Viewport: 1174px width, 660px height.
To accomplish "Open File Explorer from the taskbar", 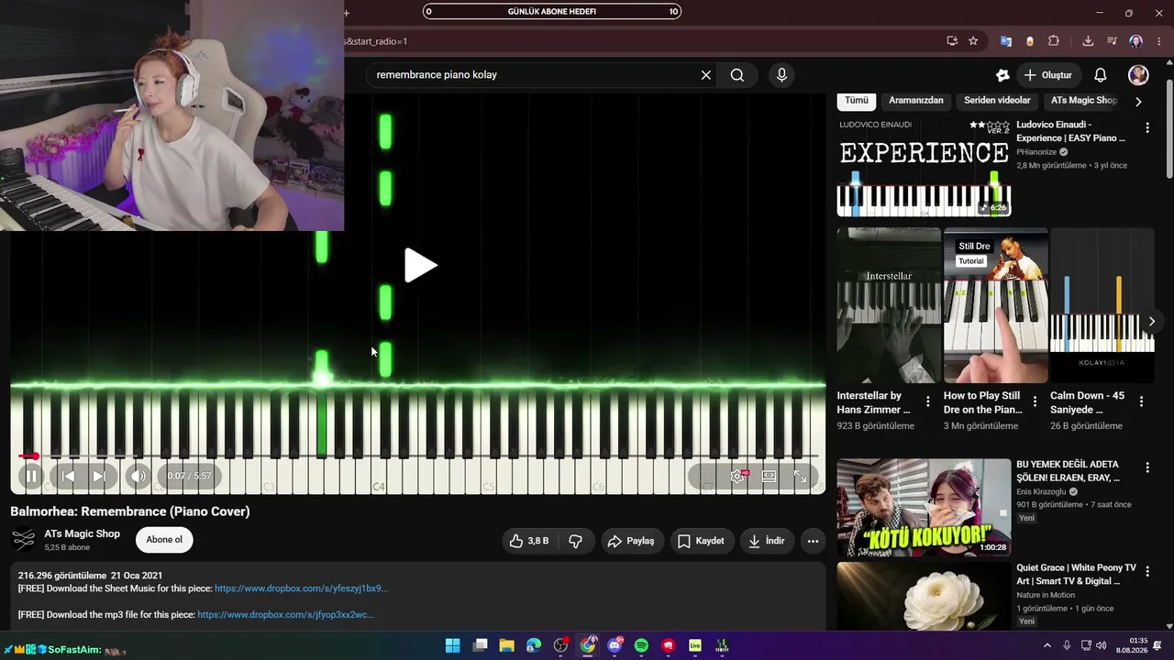I will click(506, 645).
